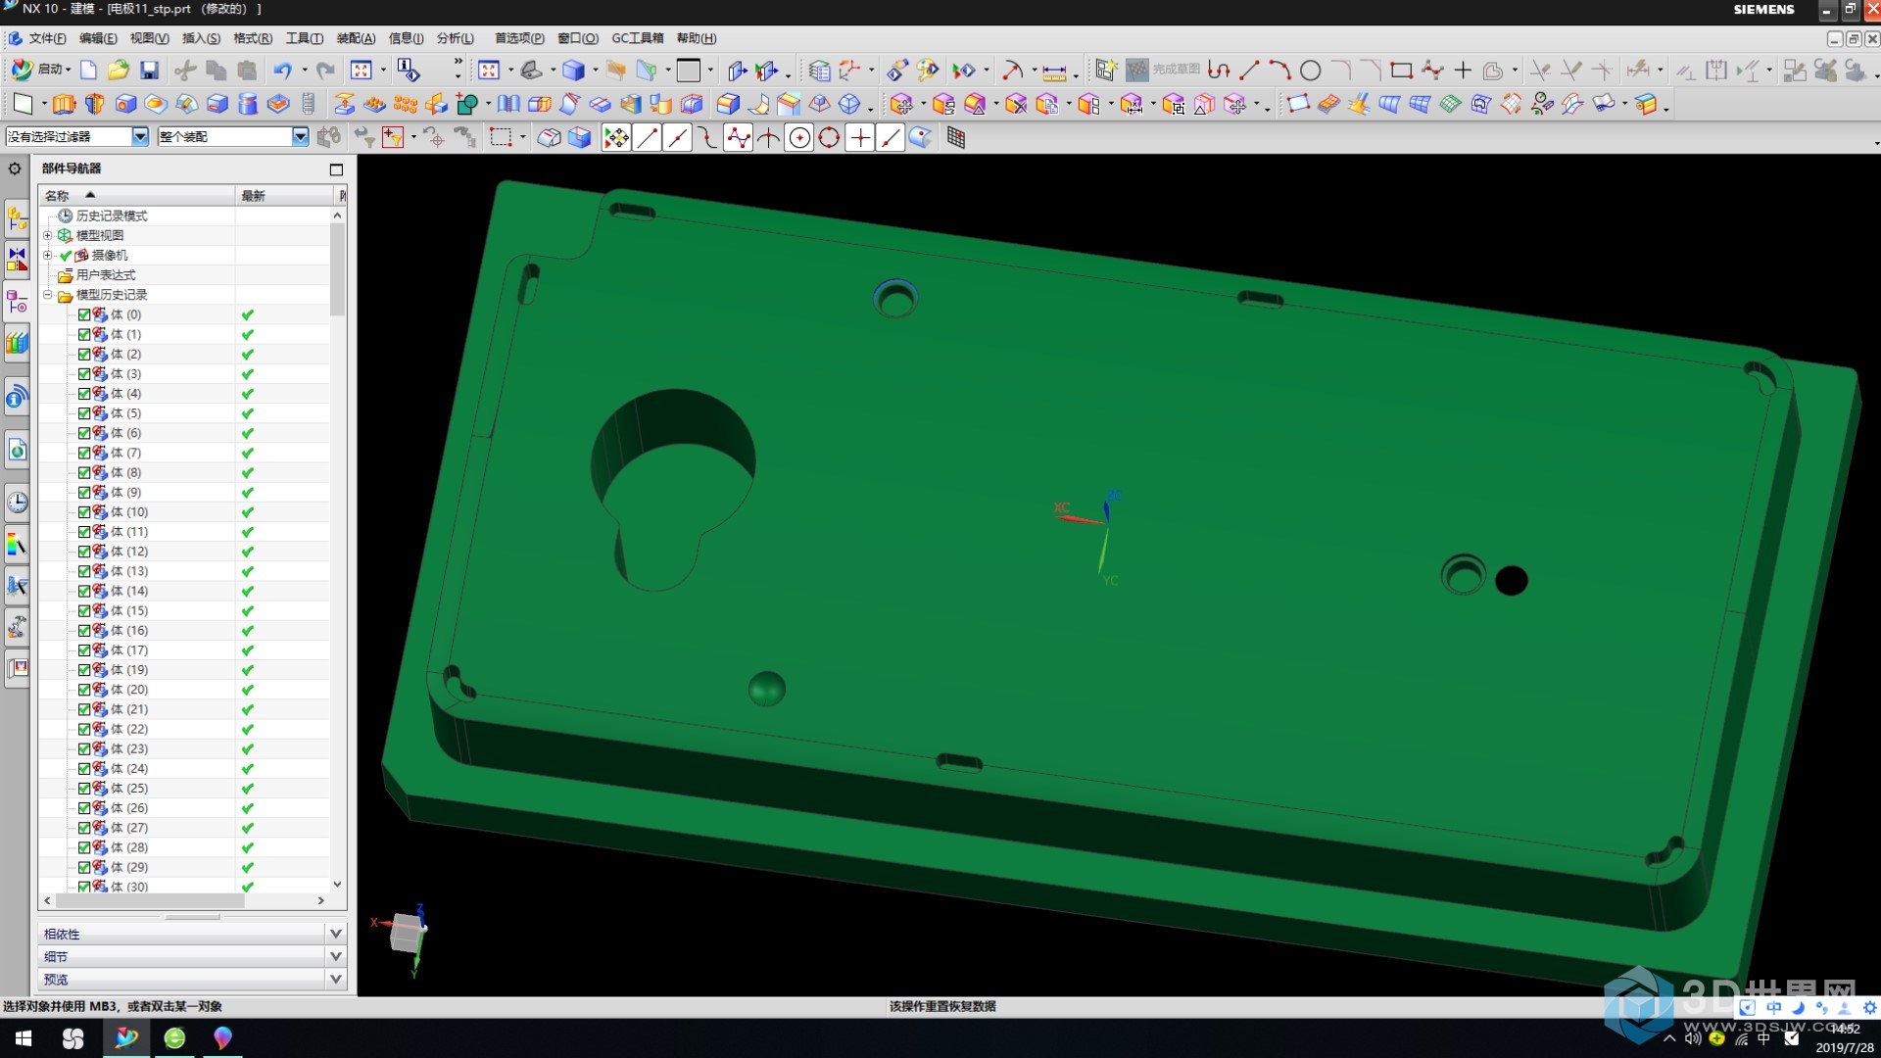Screen dimensions: 1881x1058
Task: Open Resource Bar settings gear
Action: point(15,168)
